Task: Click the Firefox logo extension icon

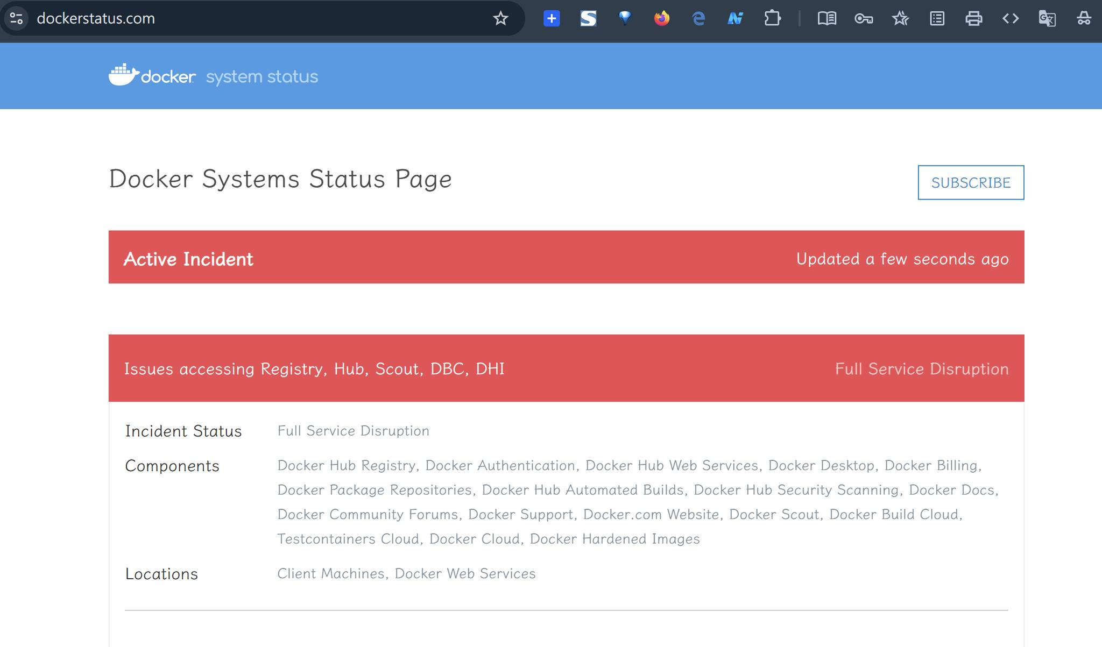Action: pos(662,18)
